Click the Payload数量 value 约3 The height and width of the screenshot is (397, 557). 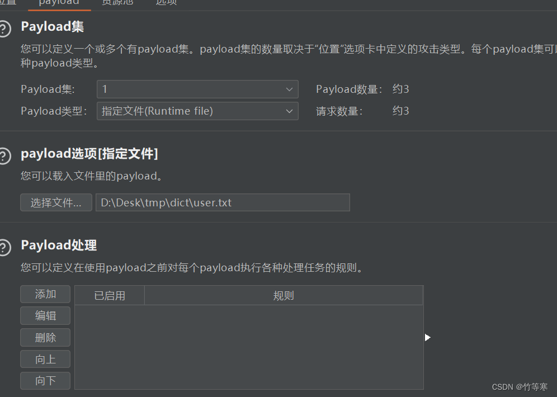coord(401,89)
